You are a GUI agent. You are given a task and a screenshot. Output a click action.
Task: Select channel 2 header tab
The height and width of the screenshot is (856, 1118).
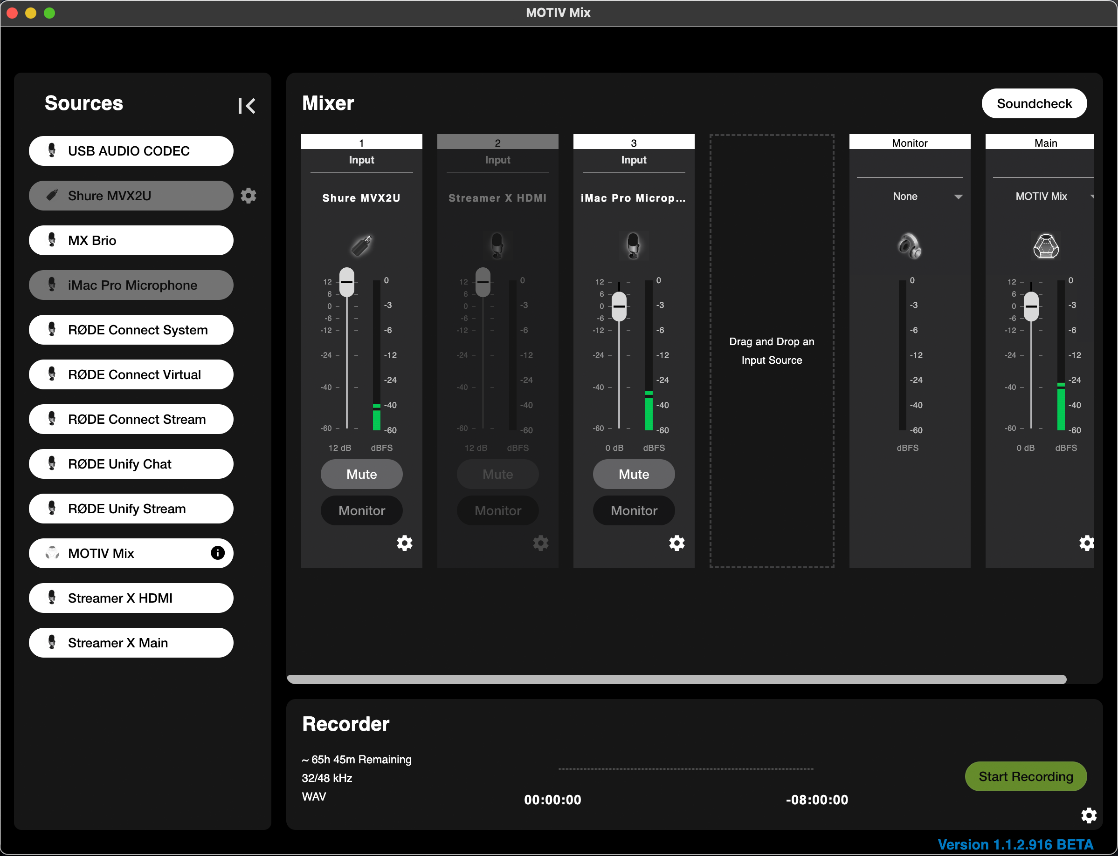[x=498, y=142]
